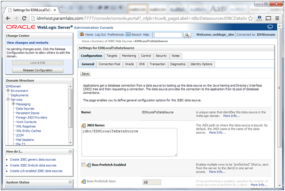Open the Identity Options subtab
The width and height of the screenshot is (285, 191).
[201, 64]
